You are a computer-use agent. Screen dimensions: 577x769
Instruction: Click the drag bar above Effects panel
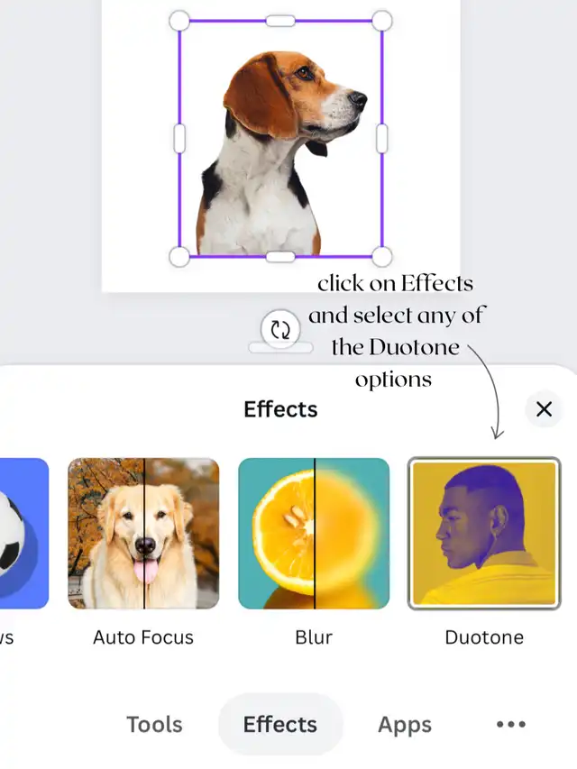pos(280,348)
